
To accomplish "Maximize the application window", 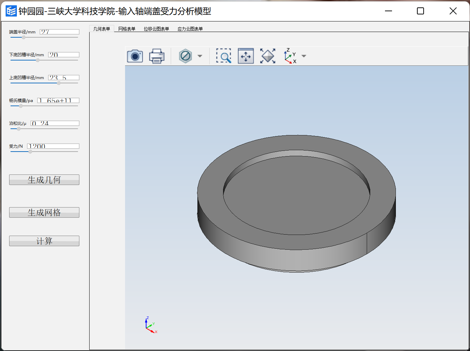I will [x=420, y=11].
